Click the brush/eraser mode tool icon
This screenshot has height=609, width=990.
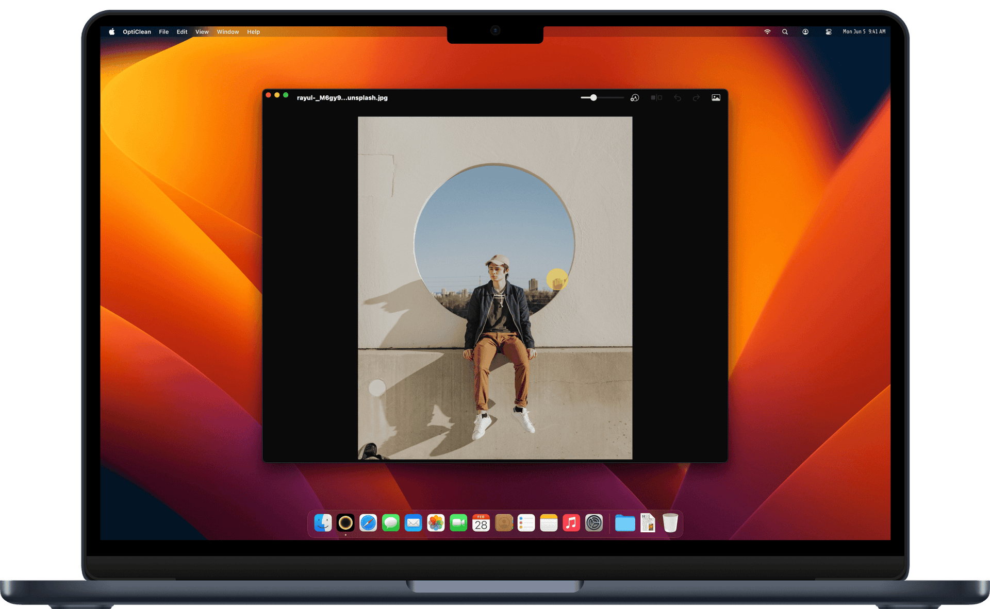(x=635, y=98)
